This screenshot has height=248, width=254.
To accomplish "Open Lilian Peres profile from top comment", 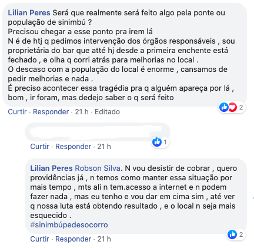I will coord(29,13).
